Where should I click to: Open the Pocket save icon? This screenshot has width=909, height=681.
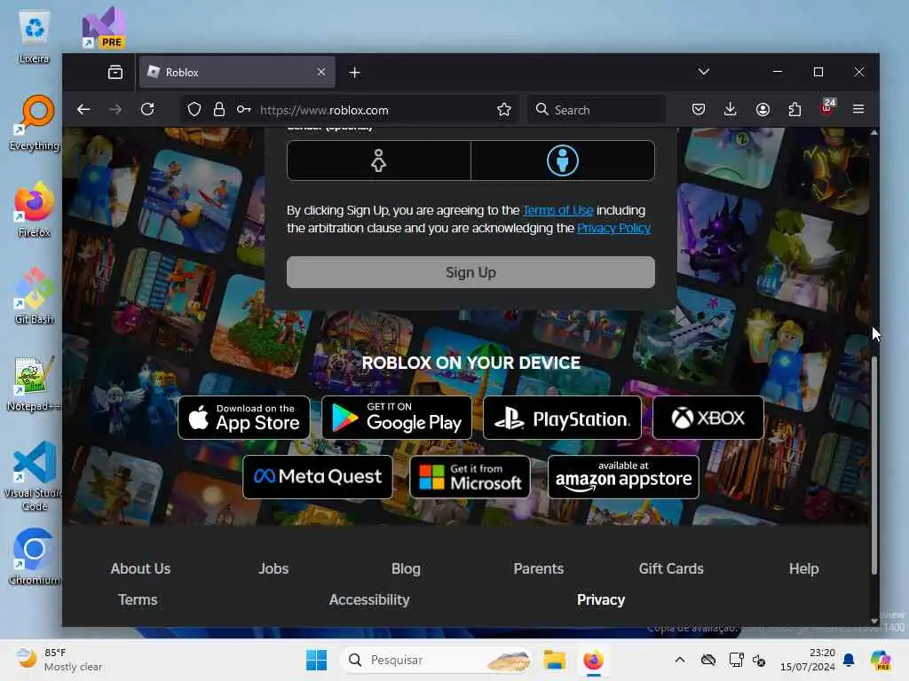pyautogui.click(x=699, y=109)
